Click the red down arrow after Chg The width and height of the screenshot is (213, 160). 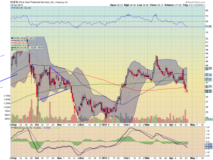(x=204, y=5)
